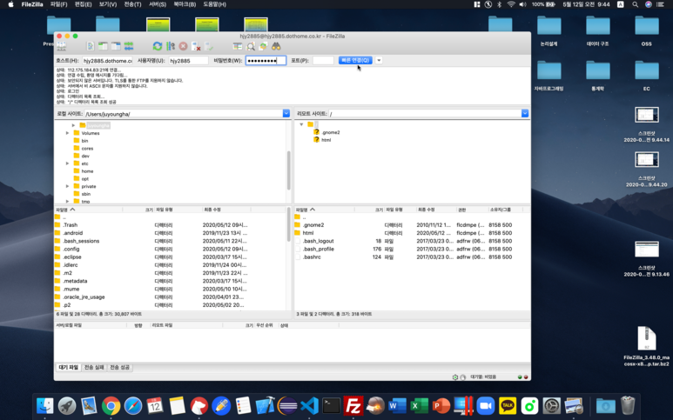
Task: Select html in the remote tree
Action: [x=326, y=140]
